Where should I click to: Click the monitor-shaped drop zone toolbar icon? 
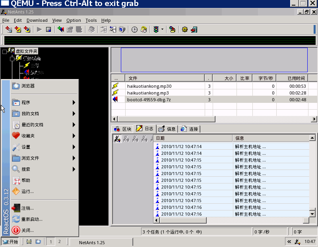tap(122, 29)
